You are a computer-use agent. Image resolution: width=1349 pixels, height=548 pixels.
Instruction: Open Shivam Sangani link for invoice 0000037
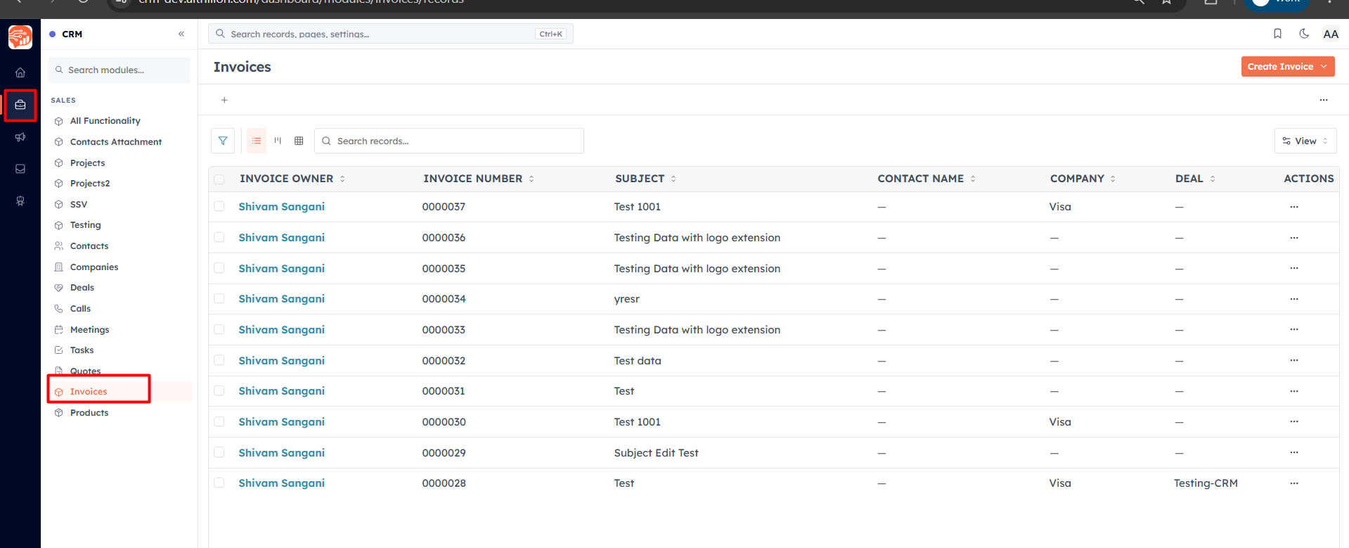(x=281, y=207)
